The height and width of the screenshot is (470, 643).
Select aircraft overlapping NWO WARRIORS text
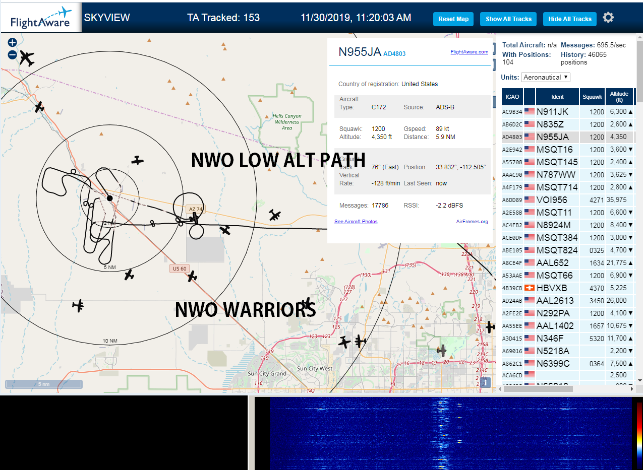(307, 304)
